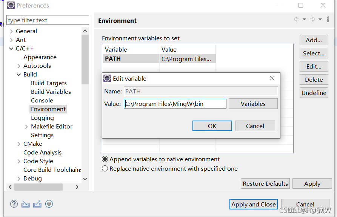Expand the Makefile Editor node

[x=26, y=127]
